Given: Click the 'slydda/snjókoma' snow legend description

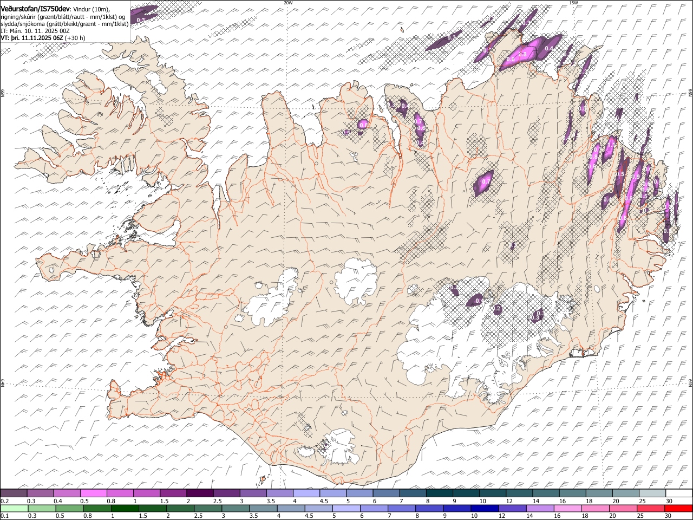Looking at the screenshot, I should point(23,24).
